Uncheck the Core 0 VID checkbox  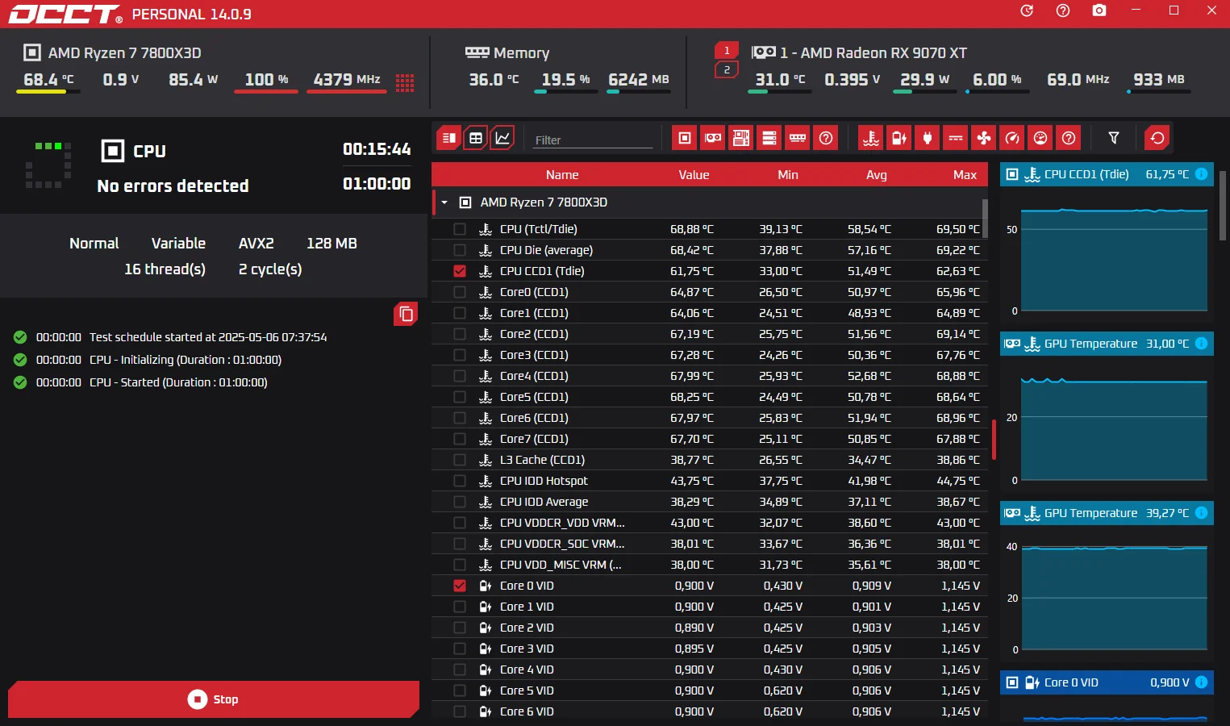click(460, 586)
